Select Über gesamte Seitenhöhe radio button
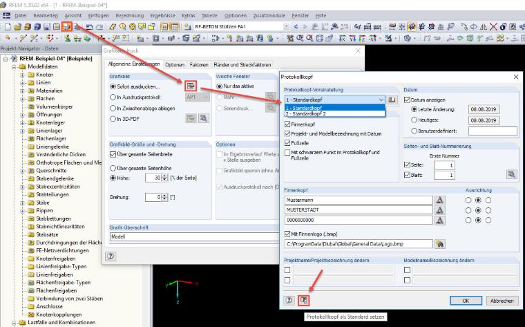 pyautogui.click(x=113, y=168)
